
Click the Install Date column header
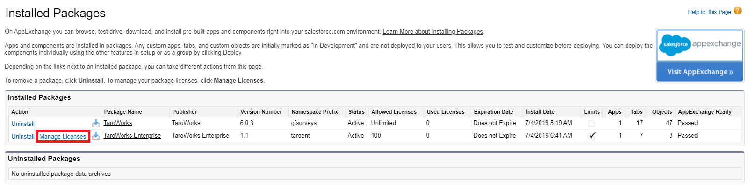pos(540,112)
